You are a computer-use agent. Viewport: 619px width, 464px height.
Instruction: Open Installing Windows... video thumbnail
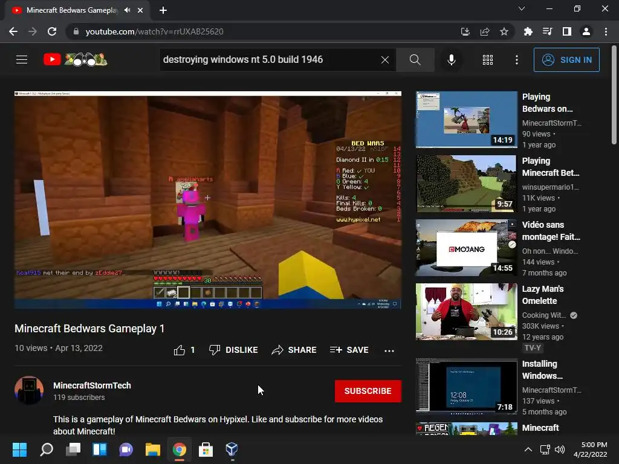point(466,386)
